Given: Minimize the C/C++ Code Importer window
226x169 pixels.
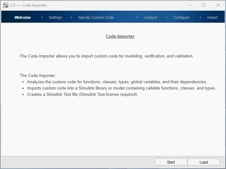Looking at the screenshot, I should coord(189,5).
